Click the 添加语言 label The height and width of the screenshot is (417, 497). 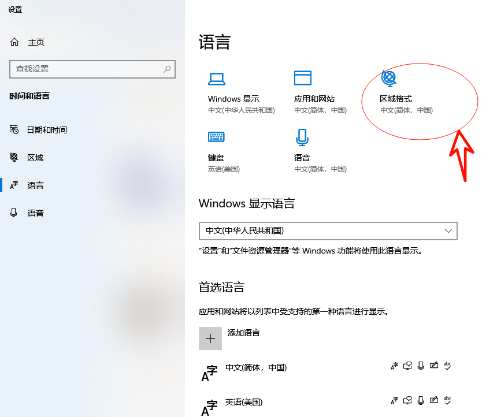point(243,333)
